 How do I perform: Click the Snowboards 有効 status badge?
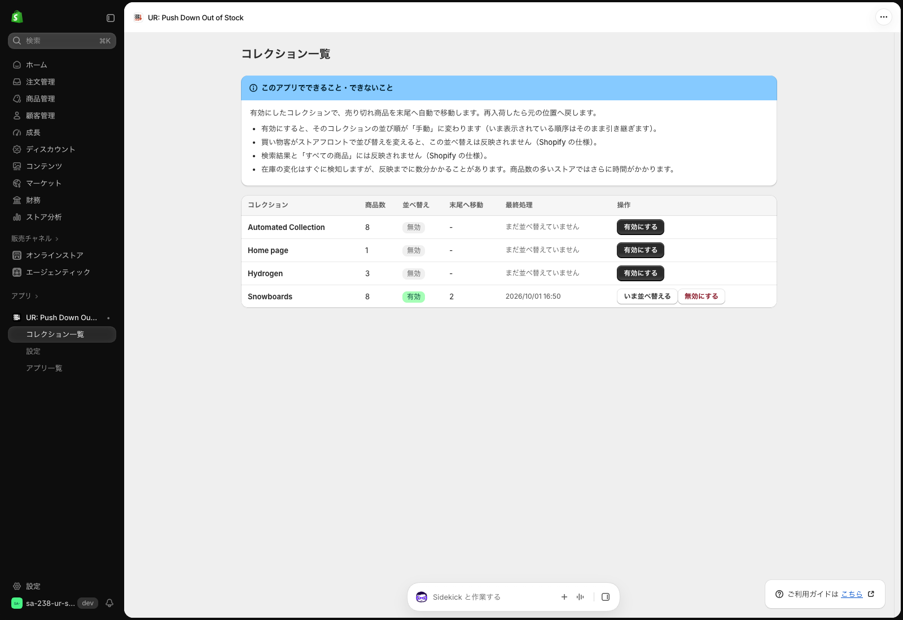click(x=414, y=296)
